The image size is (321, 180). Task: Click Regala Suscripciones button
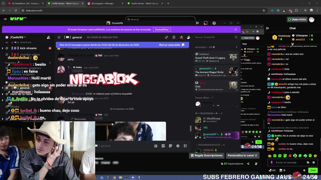(x=207, y=155)
